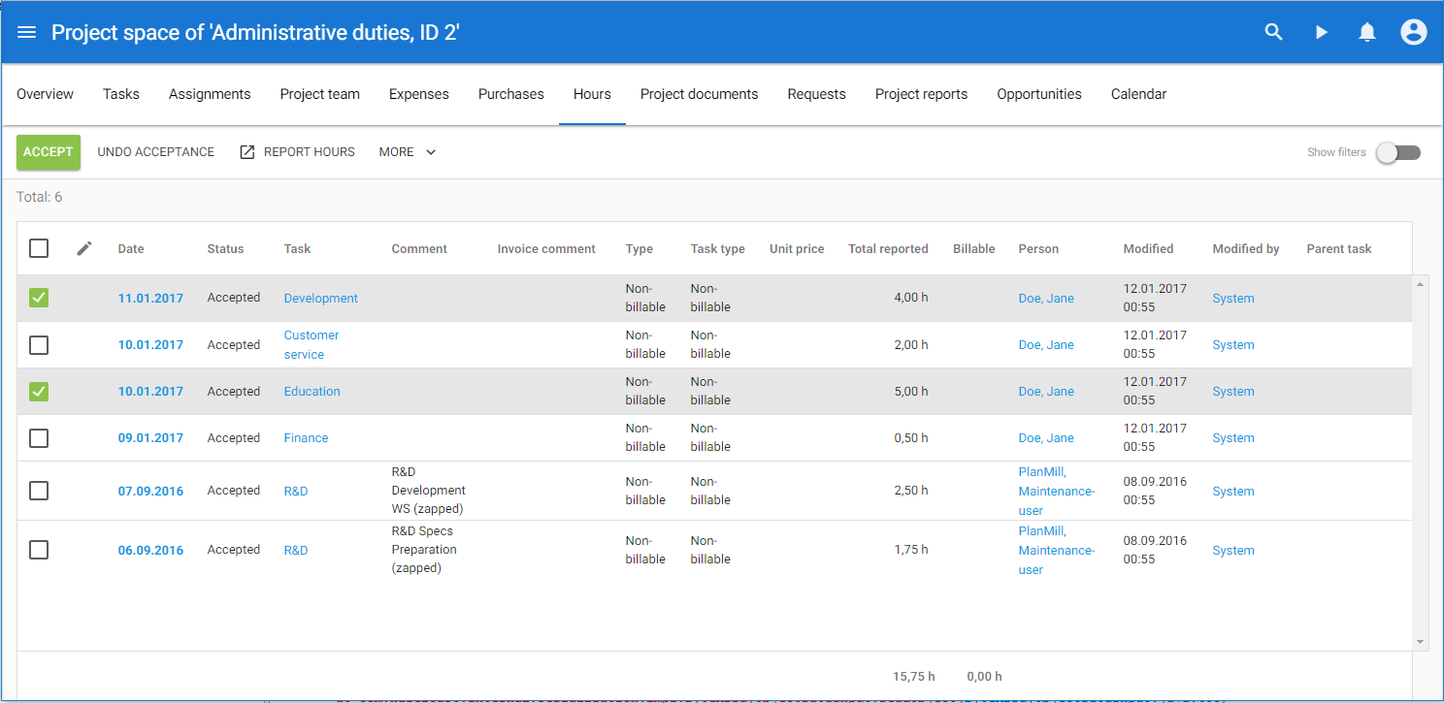The height and width of the screenshot is (703, 1444).
Task: Check the Finance row checkbox
Action: click(39, 437)
